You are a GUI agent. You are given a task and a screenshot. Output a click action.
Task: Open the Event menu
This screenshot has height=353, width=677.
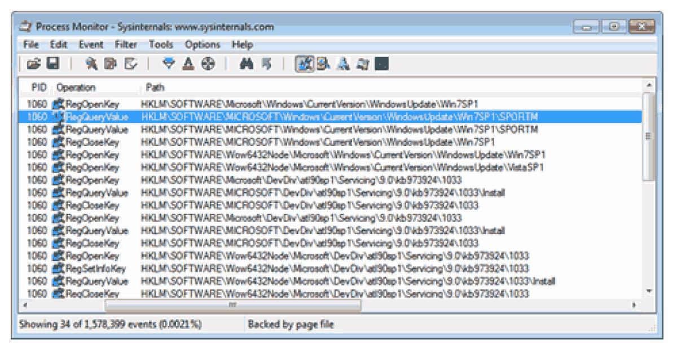point(91,45)
